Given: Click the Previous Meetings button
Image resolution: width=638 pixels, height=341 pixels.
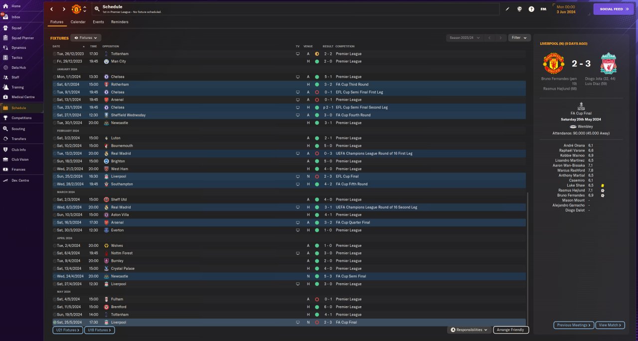Looking at the screenshot, I should (x=574, y=325).
